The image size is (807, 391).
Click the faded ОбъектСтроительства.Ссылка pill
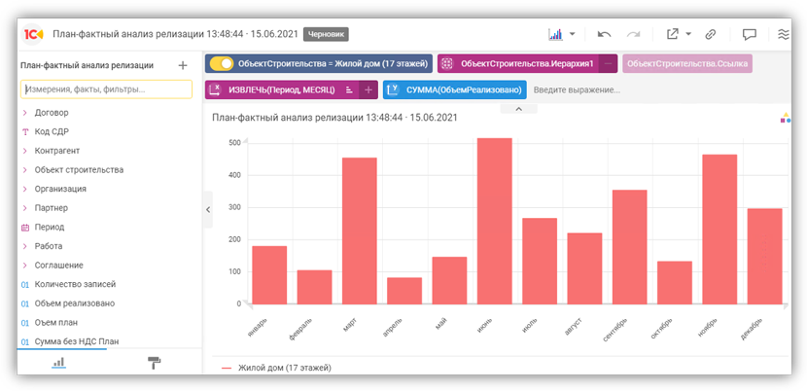(x=686, y=64)
